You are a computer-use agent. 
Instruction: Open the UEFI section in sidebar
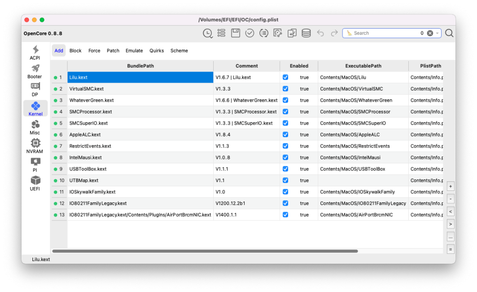(35, 183)
